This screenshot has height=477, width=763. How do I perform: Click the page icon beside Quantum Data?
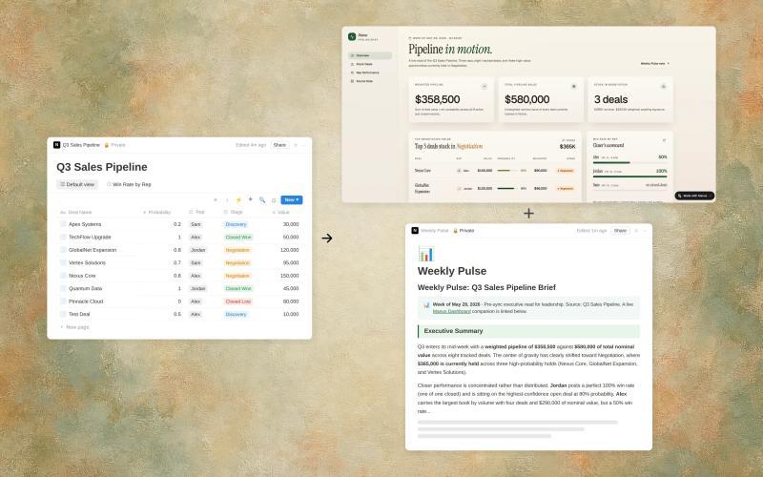pyautogui.click(x=63, y=288)
